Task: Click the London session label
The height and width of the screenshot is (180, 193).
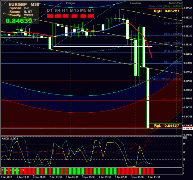Action: (136, 3)
